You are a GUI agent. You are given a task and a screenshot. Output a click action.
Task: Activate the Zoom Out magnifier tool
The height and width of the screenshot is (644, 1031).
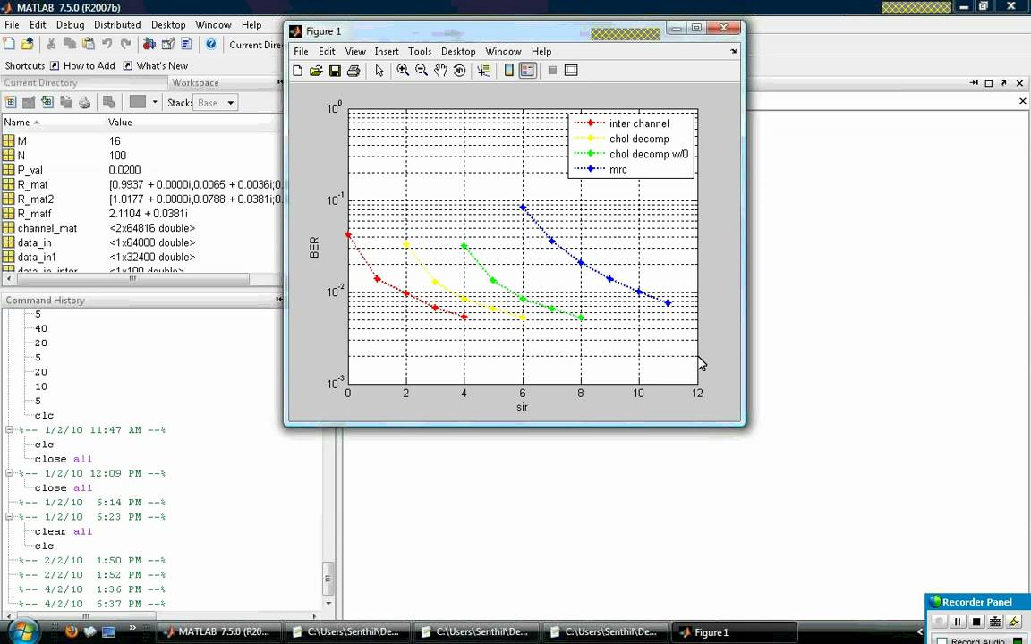click(422, 71)
